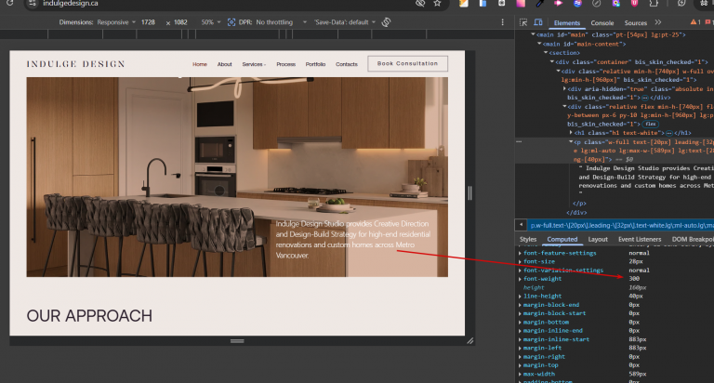Open the Layout pane tab
This screenshot has height=383, width=714.
point(598,239)
